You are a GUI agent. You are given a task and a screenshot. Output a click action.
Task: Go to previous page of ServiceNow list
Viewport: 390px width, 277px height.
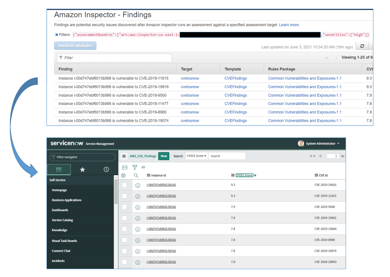click(x=320, y=156)
